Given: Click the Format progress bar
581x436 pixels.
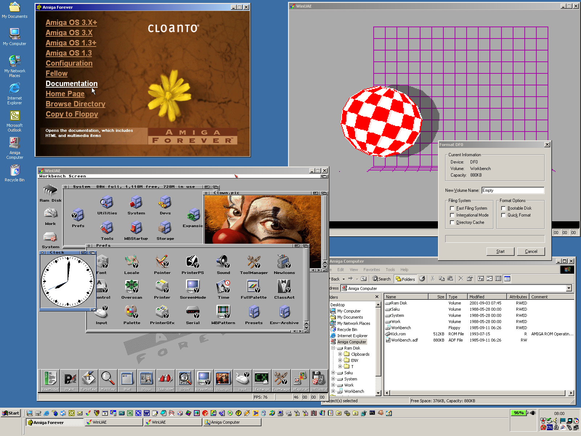Looking at the screenshot, I should [x=495, y=239].
